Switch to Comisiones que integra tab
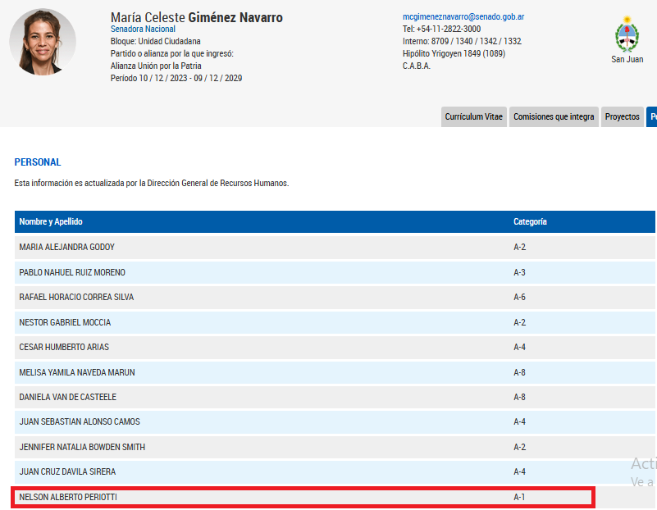This screenshot has width=657, height=510. point(554,117)
